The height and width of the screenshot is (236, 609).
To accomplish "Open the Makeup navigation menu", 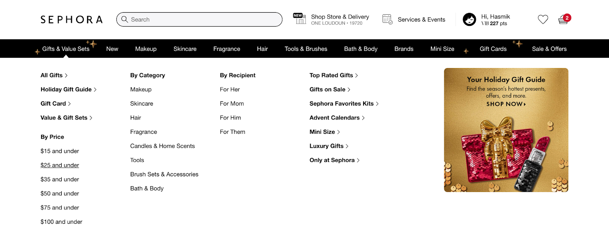I will pyautogui.click(x=146, y=49).
